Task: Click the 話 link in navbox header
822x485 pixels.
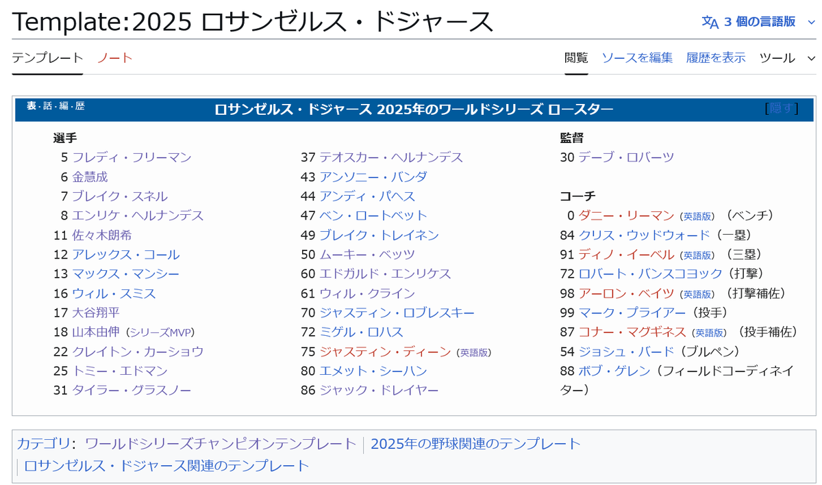Action: [x=47, y=106]
